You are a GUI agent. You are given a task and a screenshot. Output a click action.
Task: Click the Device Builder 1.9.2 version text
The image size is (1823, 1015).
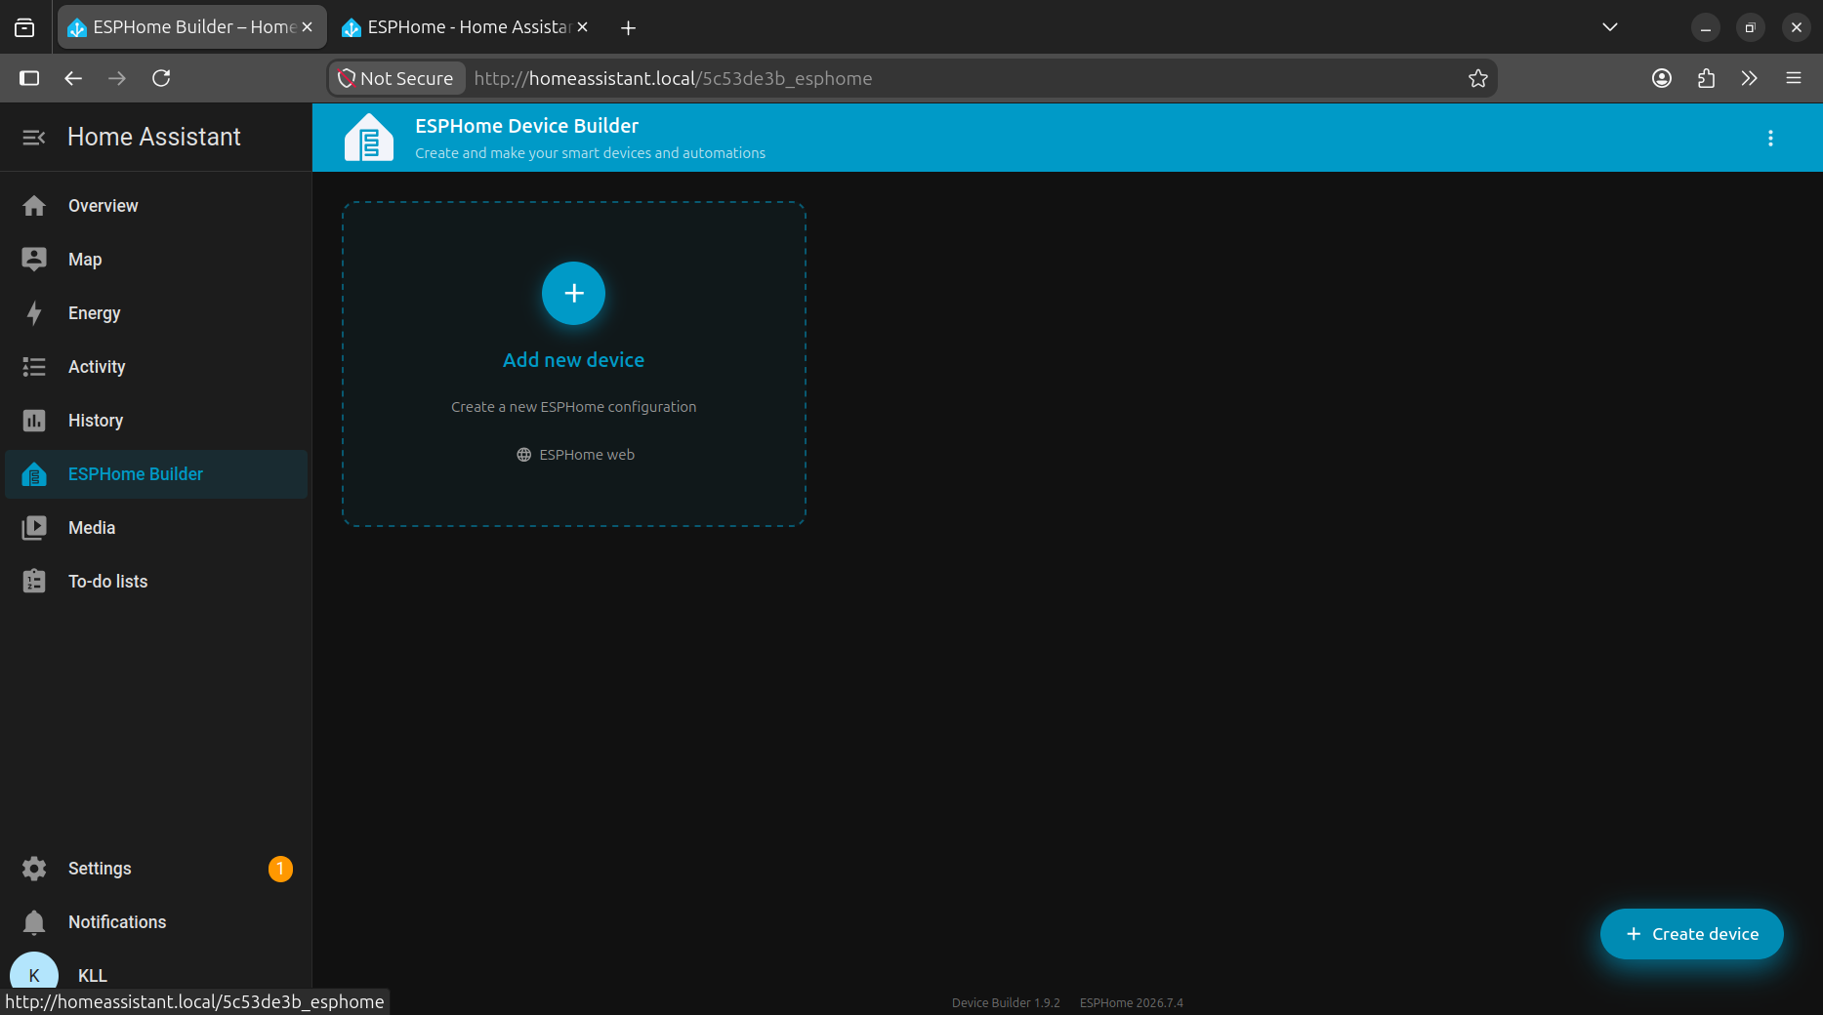pos(1006,1002)
